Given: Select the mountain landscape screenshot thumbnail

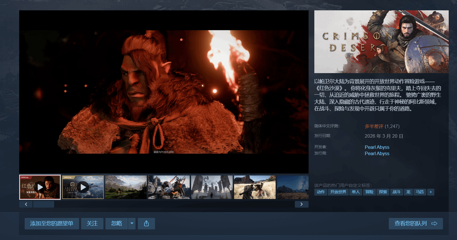Looking at the screenshot, I should (126, 187).
